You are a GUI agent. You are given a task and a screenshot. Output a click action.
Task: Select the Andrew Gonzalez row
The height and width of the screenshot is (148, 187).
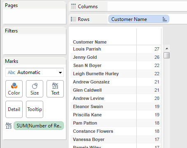[116, 82]
